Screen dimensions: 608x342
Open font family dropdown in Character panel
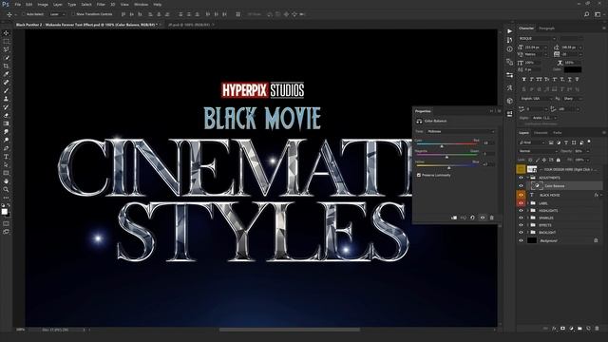pyautogui.click(x=538, y=38)
